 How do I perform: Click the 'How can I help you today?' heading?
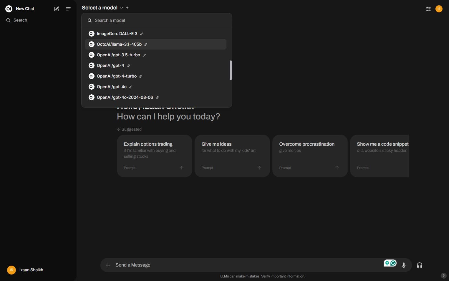(168, 116)
